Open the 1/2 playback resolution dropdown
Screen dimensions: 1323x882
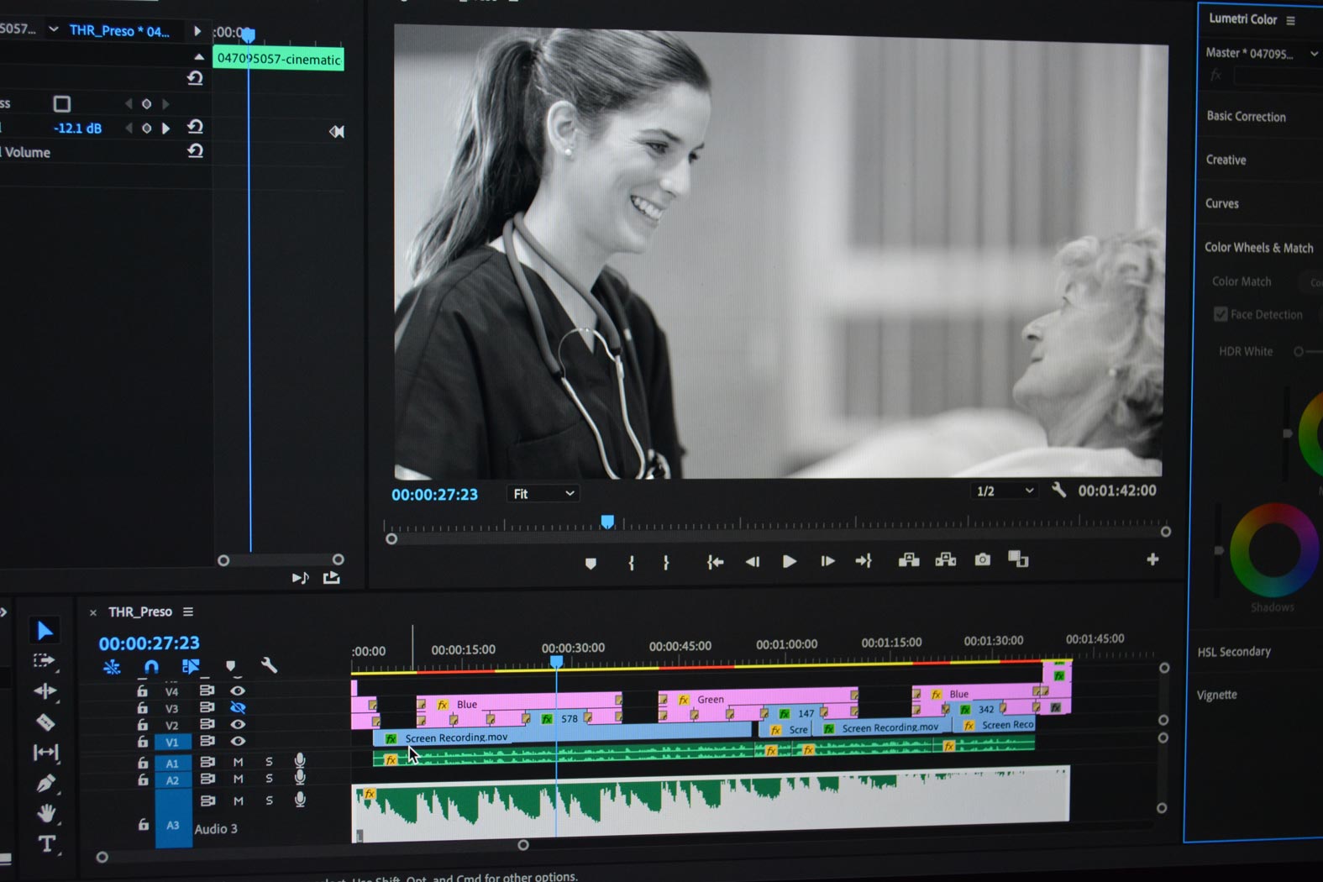pos(1004,491)
